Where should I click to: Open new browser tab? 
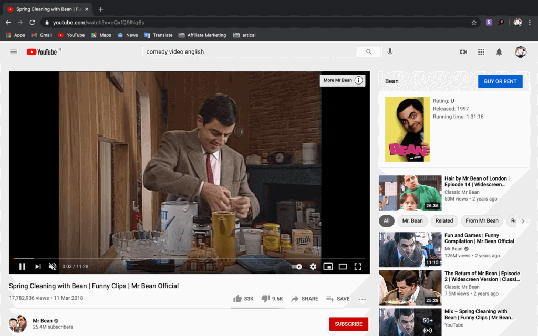point(100,9)
